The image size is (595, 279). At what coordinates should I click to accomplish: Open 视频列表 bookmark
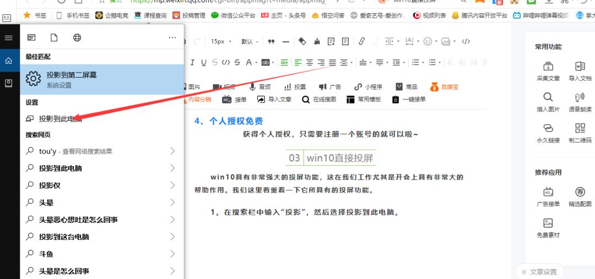click(430, 15)
